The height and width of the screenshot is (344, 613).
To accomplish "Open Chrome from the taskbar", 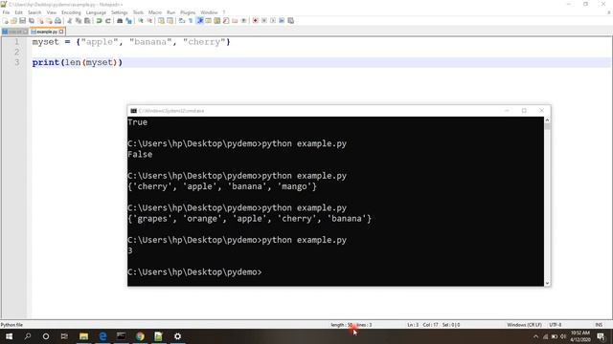I will point(140,336).
